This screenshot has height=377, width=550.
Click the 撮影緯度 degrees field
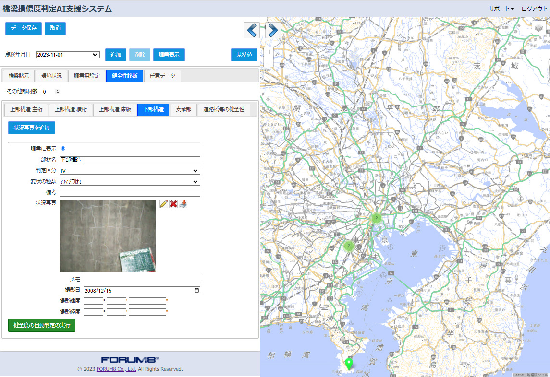point(93,301)
